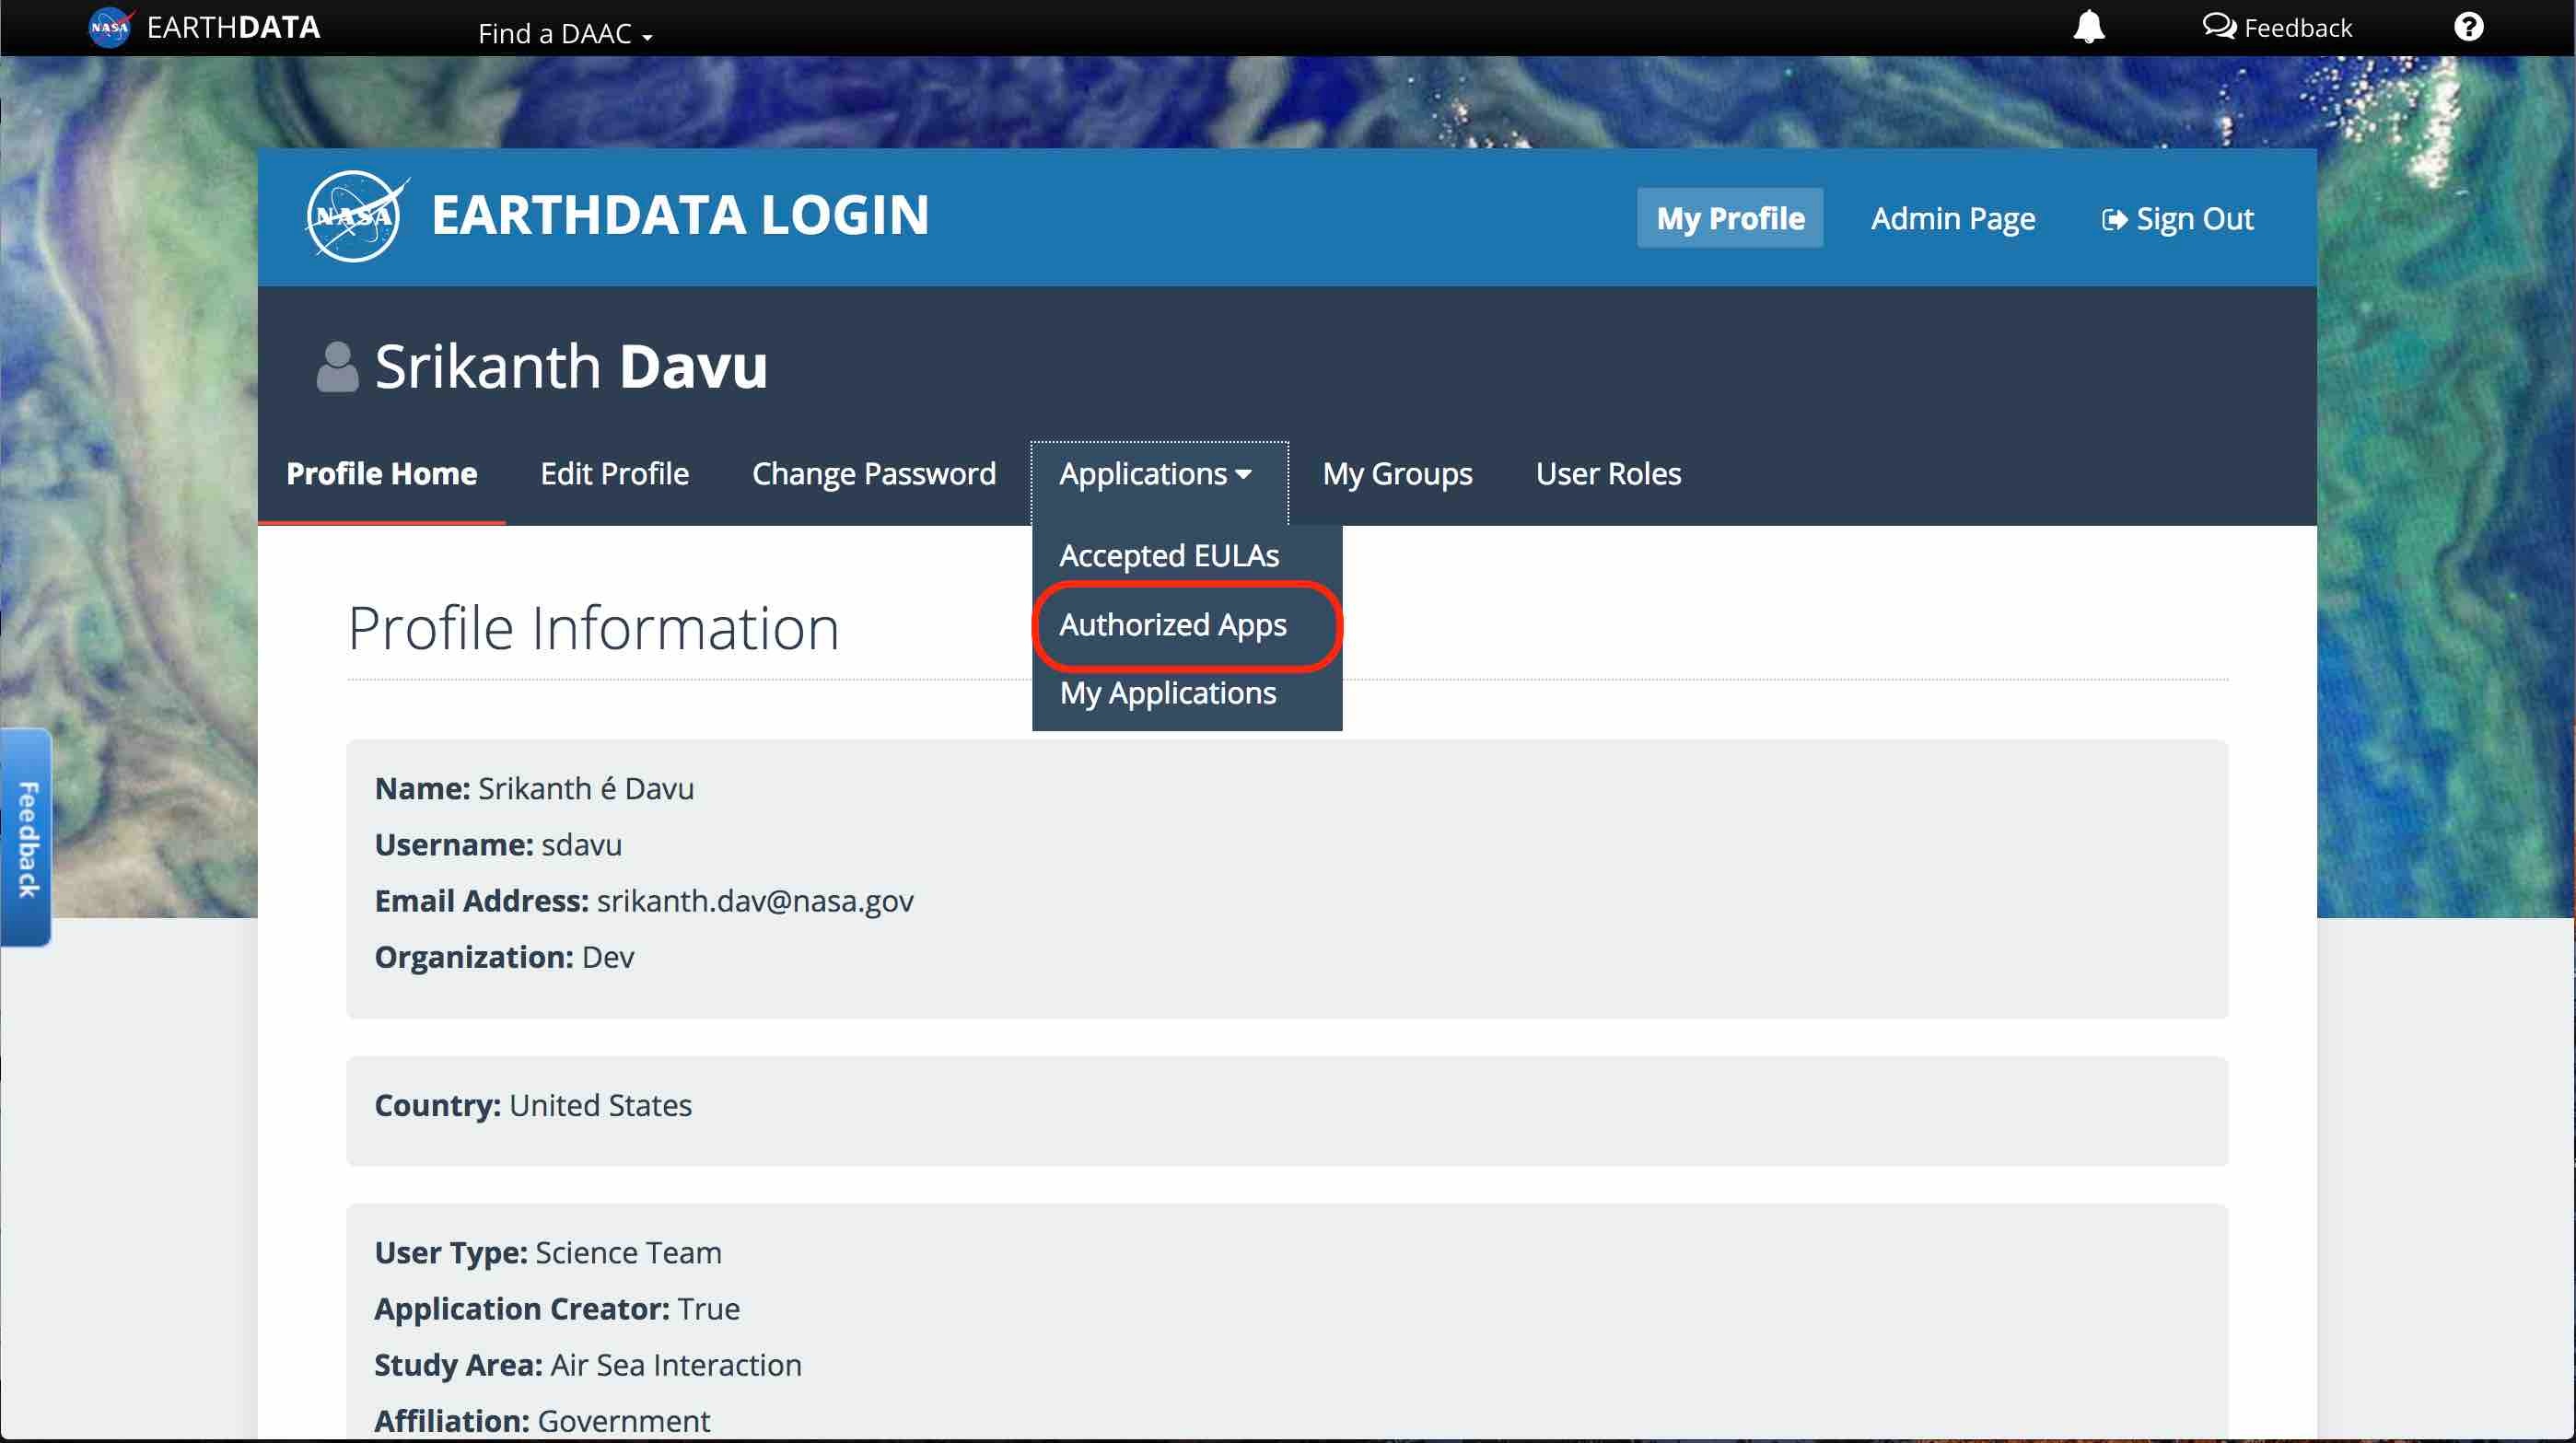Click the Study Area value Air Sea Interaction
The width and height of the screenshot is (2576, 1443).
[676, 1365]
